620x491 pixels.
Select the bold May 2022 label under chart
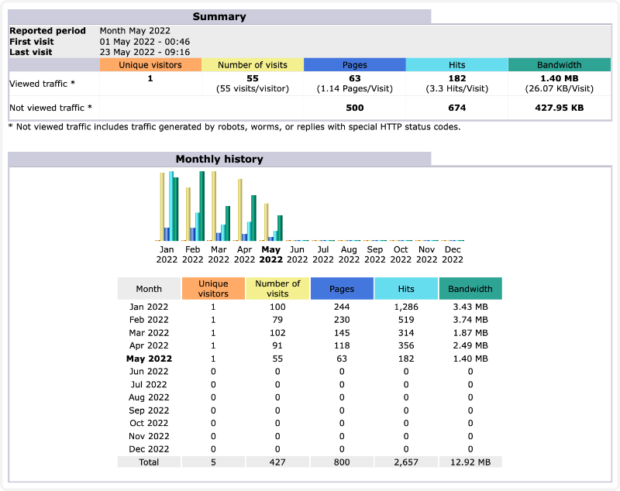click(x=271, y=255)
